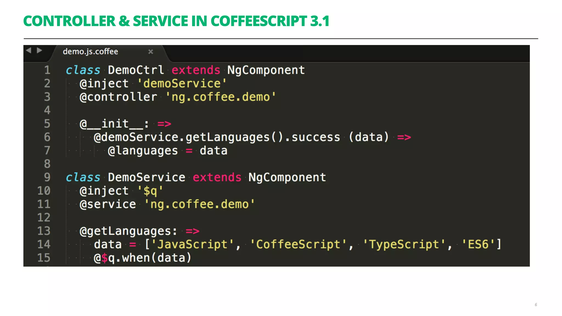Click the slide title Controller & Service heading
This screenshot has height=316, width=562.
[x=176, y=21]
